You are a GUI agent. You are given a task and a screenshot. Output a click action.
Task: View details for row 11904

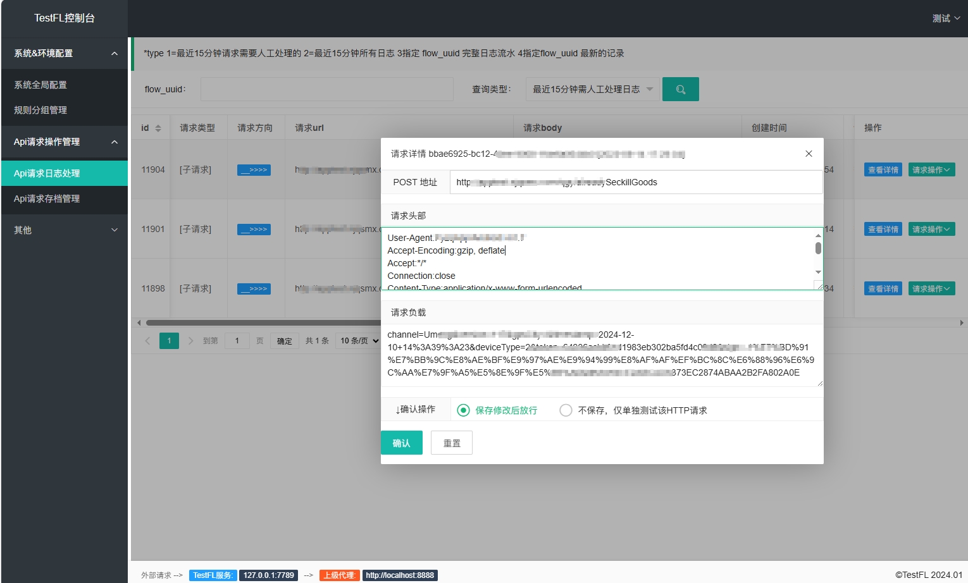coord(883,169)
